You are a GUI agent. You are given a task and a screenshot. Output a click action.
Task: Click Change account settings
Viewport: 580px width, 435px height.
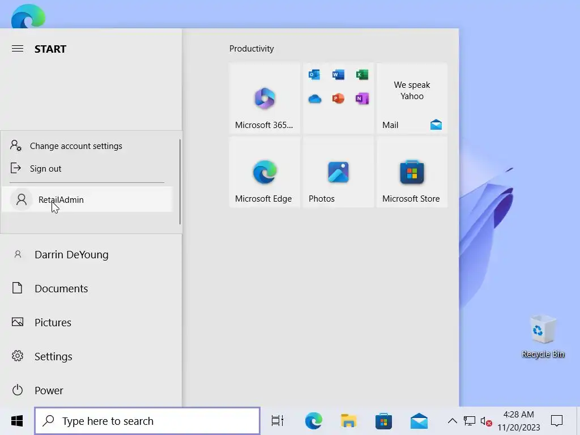tap(87, 146)
